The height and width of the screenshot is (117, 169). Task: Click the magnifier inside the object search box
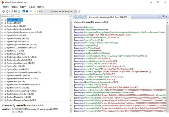click(x=70, y=16)
